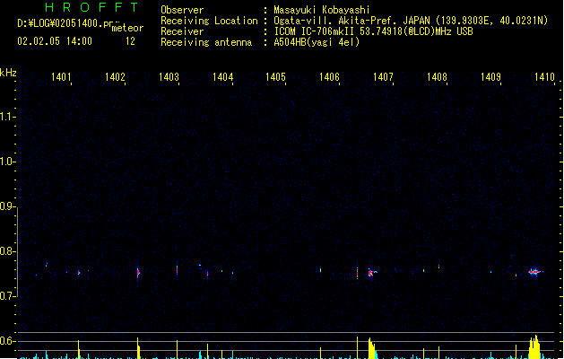Click the 1.1 frequency axis label
This screenshot has height=359, width=564.
[x=7, y=117]
